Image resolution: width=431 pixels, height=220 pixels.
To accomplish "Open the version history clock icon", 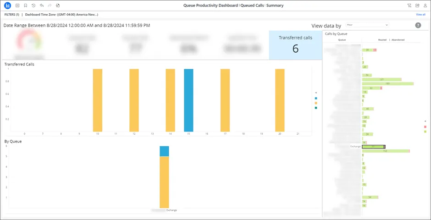I will pos(33,5).
